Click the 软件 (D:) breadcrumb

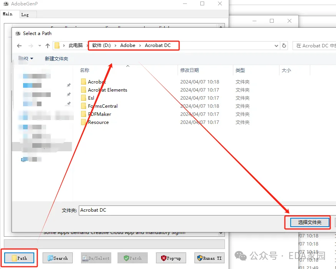(101, 45)
